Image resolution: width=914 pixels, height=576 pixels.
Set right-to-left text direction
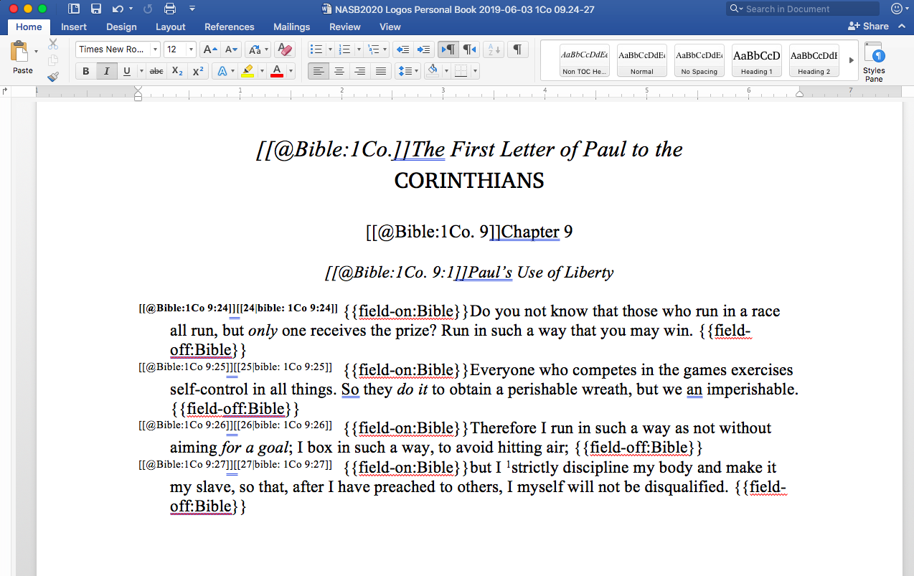pyautogui.click(x=469, y=49)
